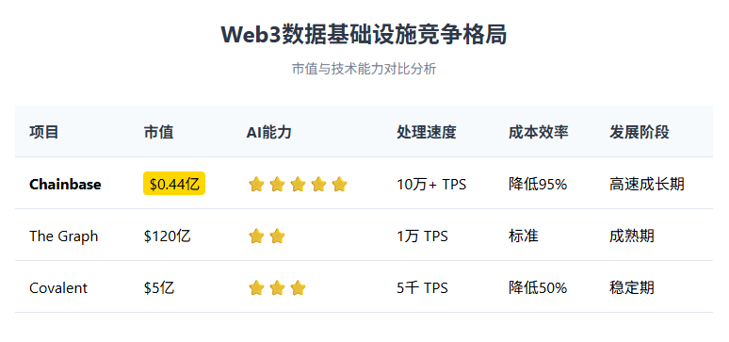Click the fifth star in Chainbase row

340,185
